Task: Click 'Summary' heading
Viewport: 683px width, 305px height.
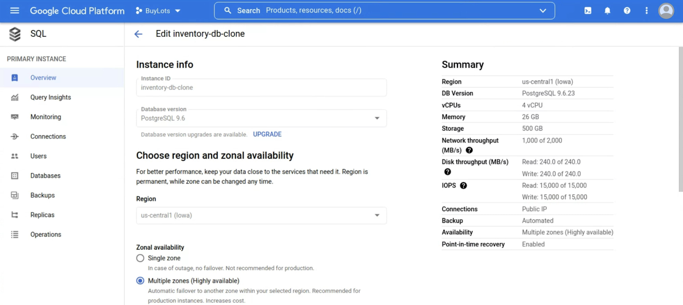Action: (463, 65)
